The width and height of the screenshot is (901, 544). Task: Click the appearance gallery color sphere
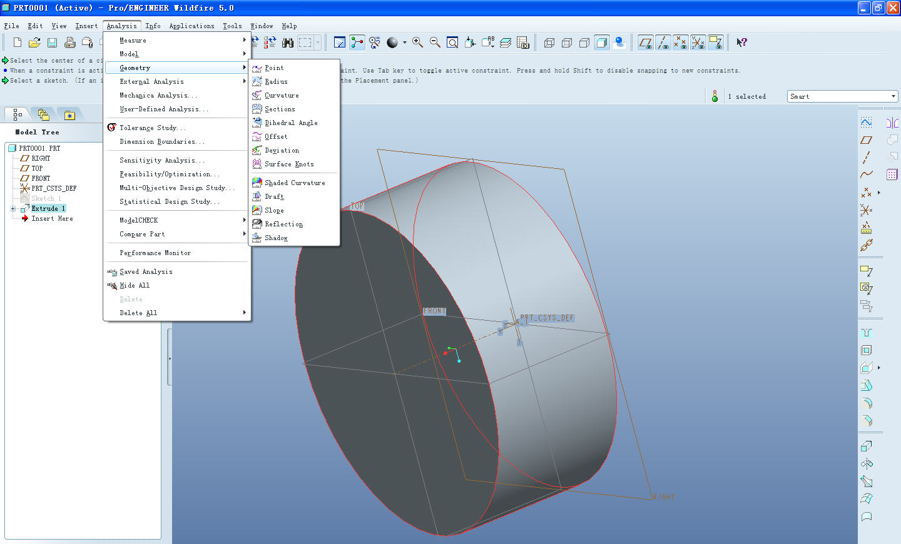coord(392,43)
